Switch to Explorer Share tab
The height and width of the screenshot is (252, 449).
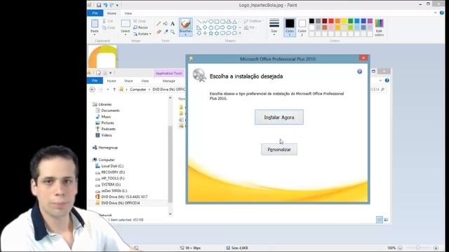(x=128, y=81)
